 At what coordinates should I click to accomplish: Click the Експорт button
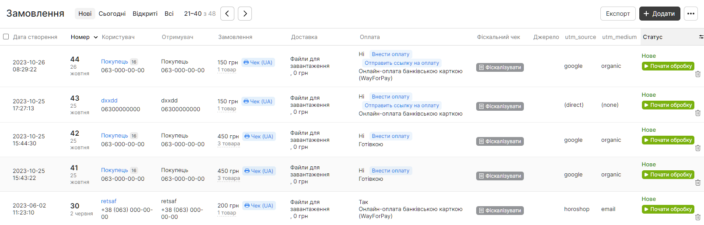[x=618, y=14]
